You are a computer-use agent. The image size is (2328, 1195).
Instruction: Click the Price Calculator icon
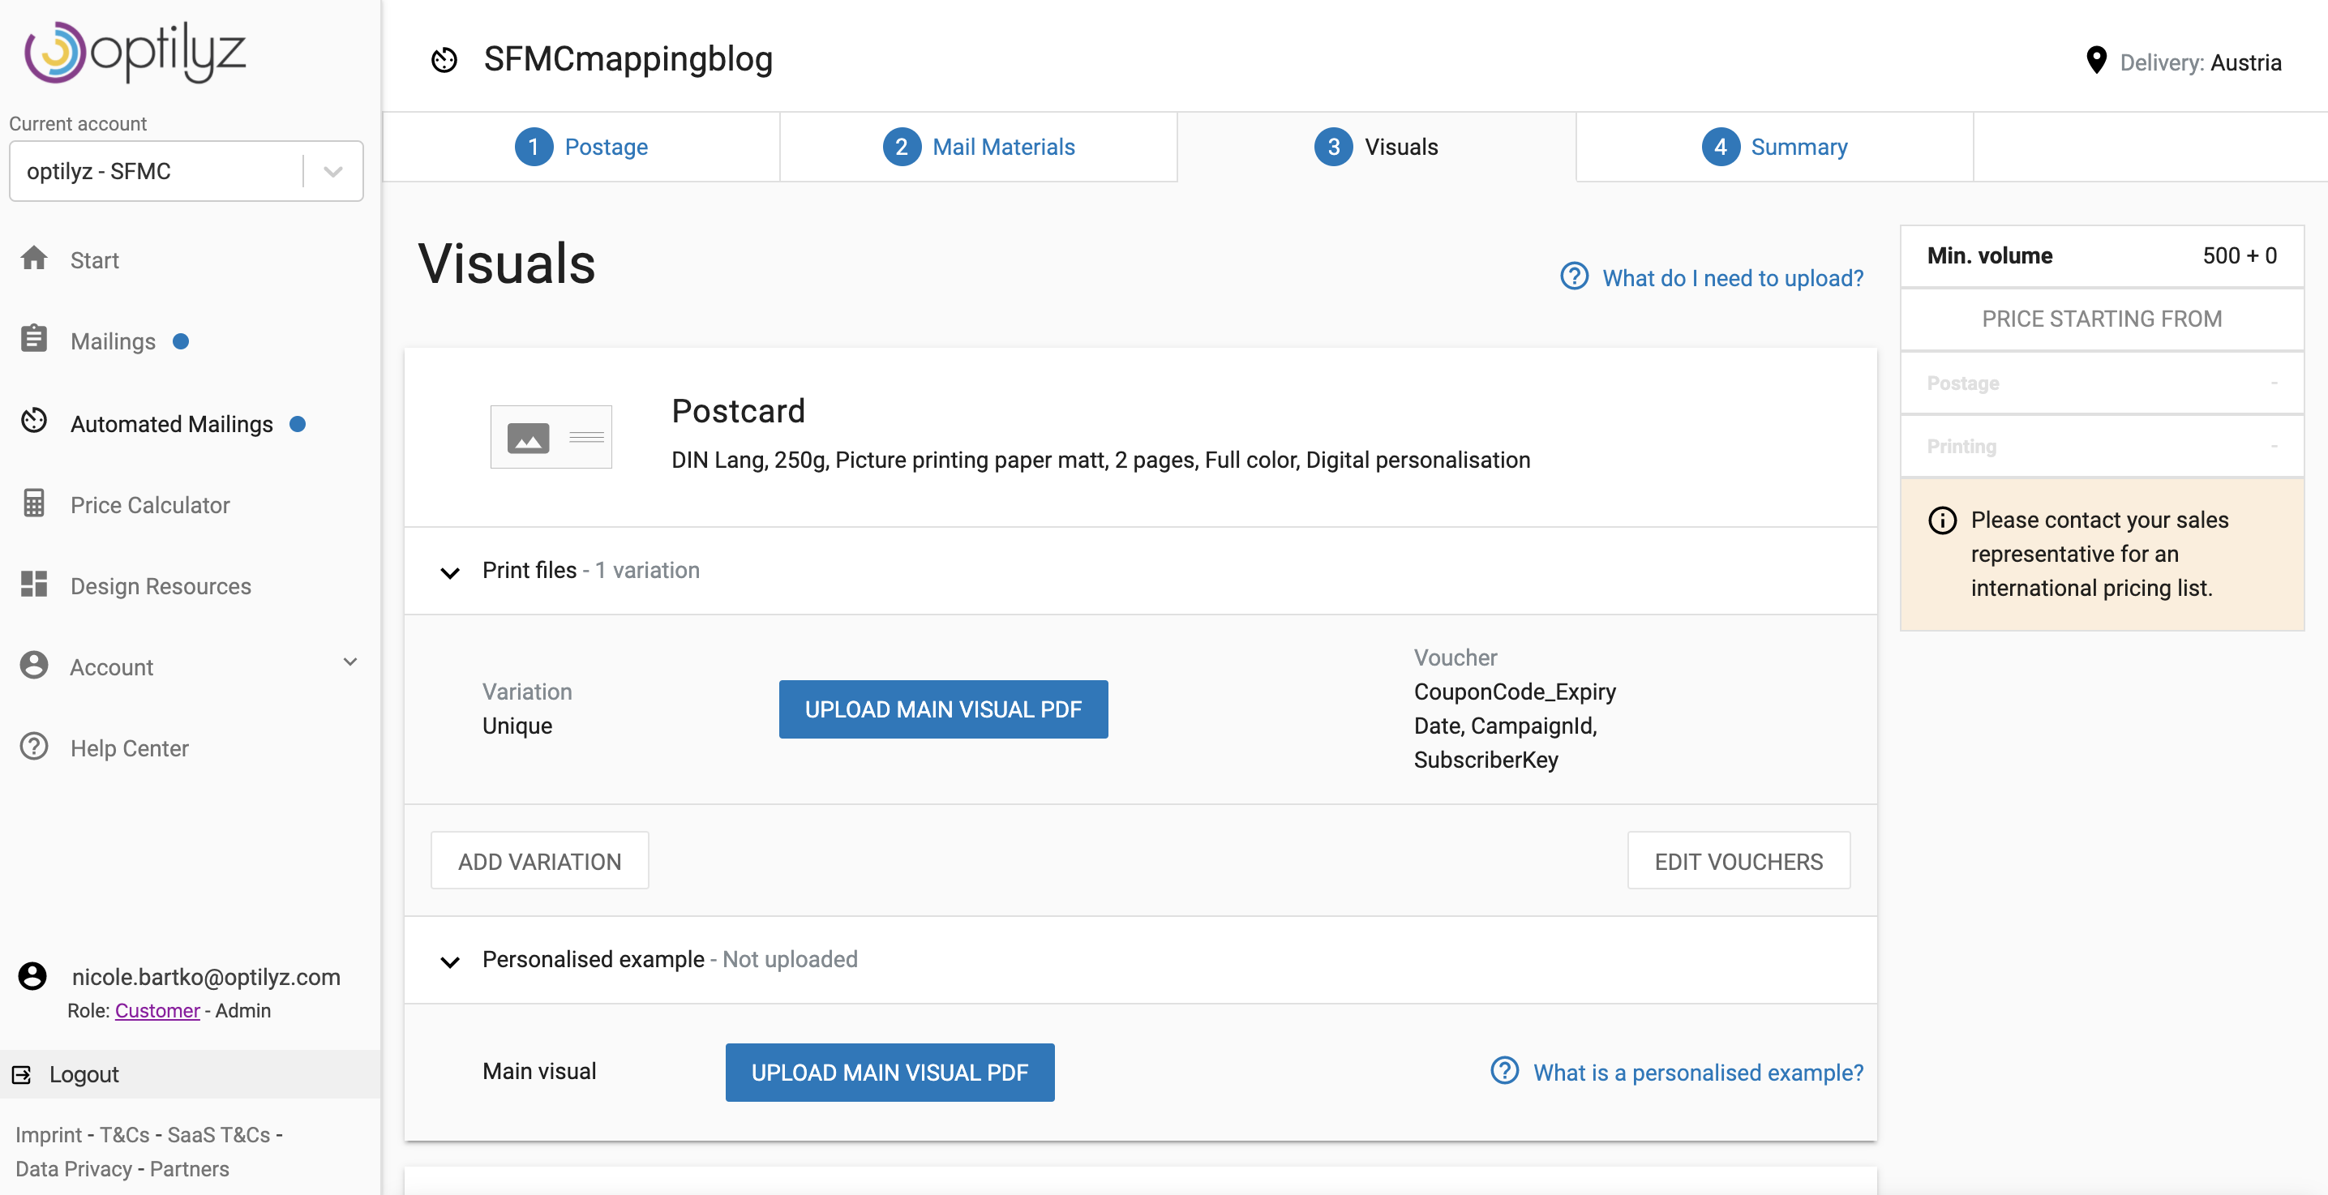click(34, 503)
